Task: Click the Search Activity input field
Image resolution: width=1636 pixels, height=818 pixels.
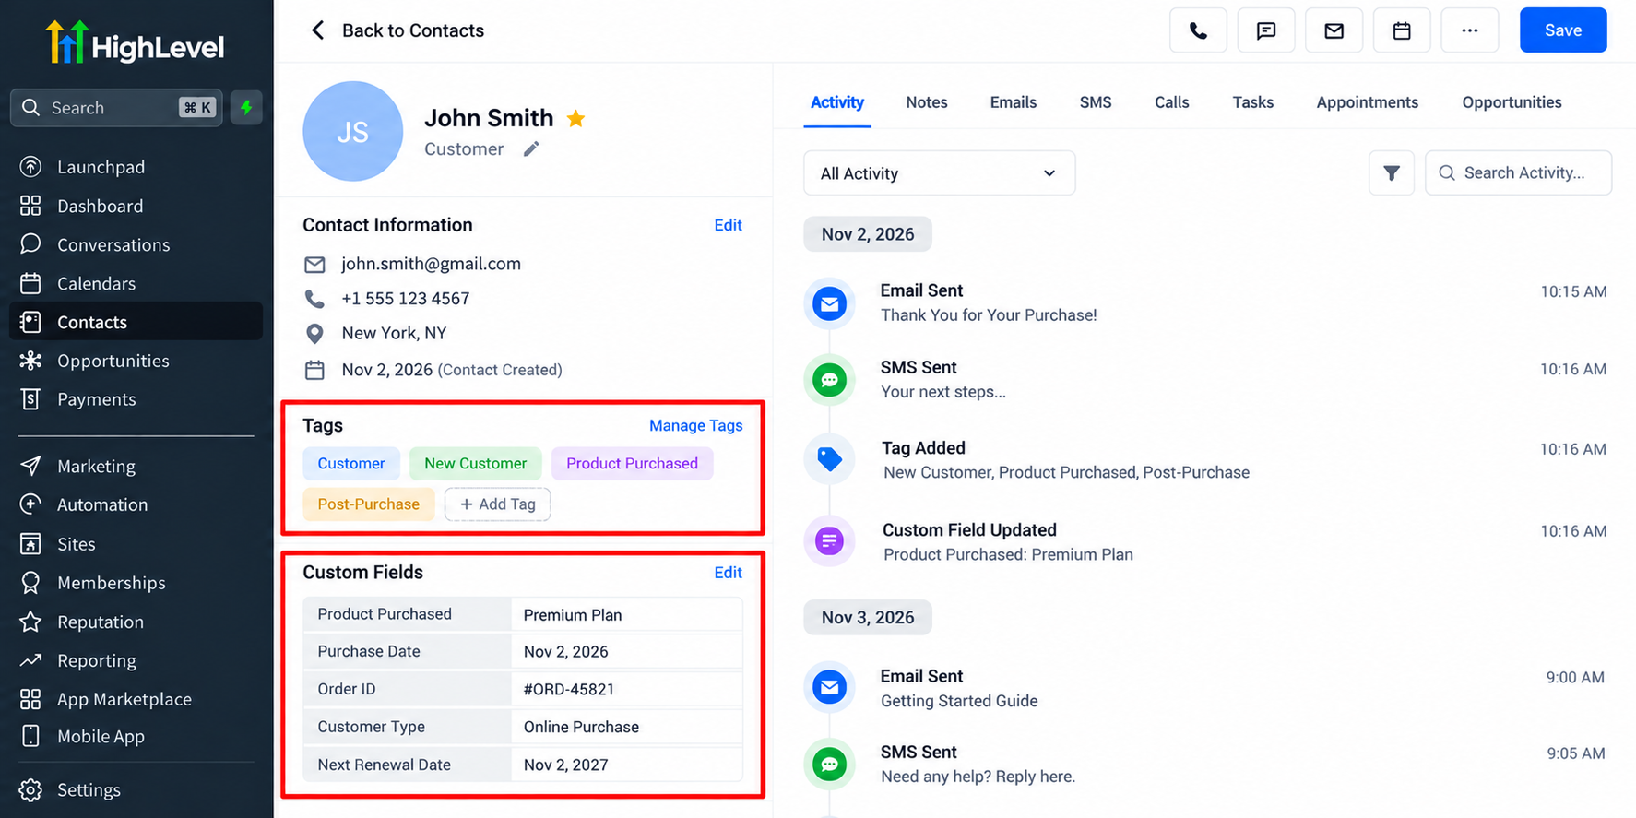Action: 1518,172
